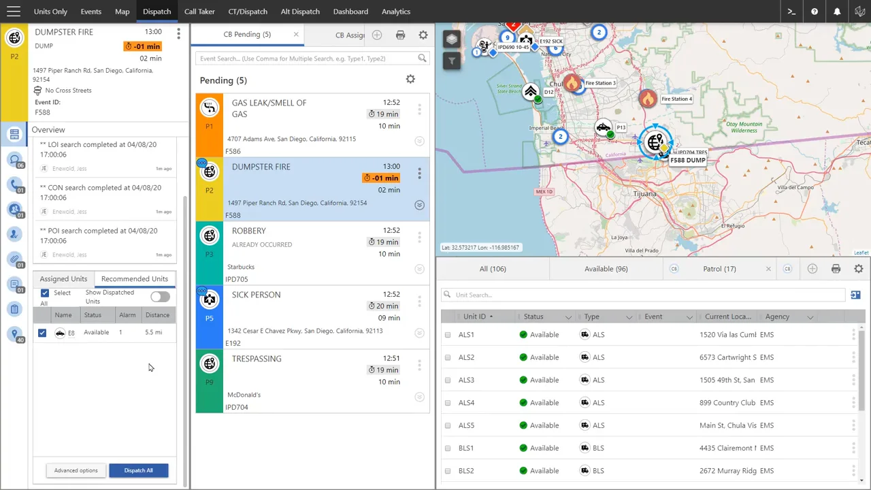Open the Leaflet attribution link
This screenshot has height=490, width=871.
(x=861, y=253)
